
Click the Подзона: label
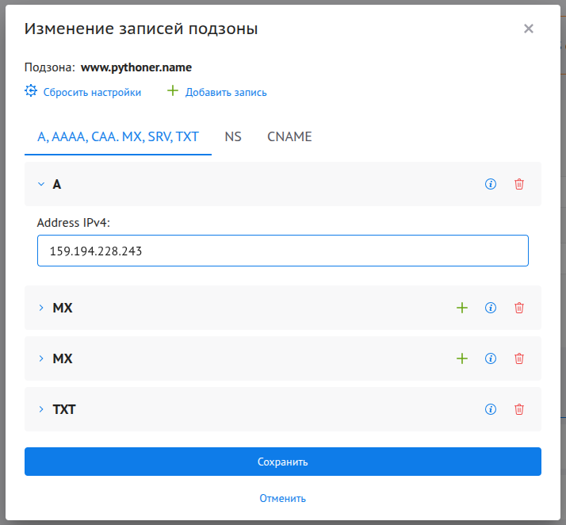pos(50,67)
